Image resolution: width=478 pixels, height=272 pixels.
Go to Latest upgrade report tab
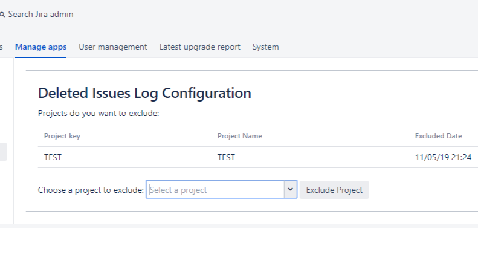point(199,47)
